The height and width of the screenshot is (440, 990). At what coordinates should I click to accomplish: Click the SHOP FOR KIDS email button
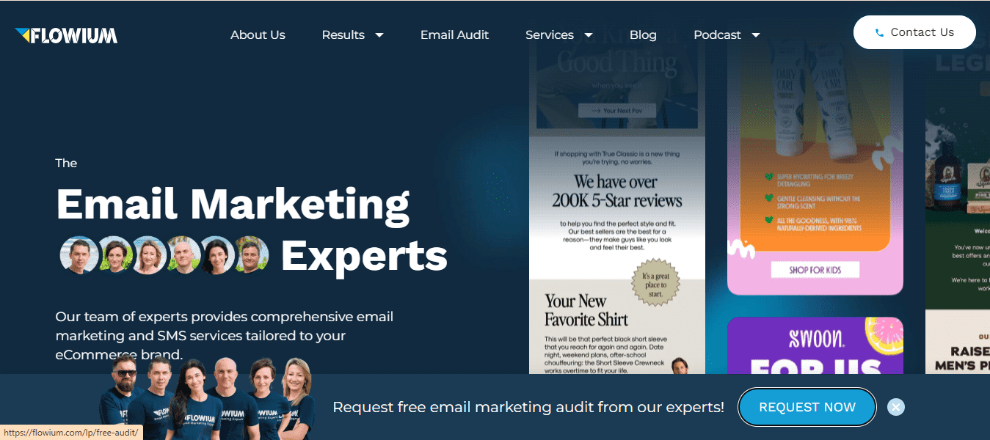[815, 270]
